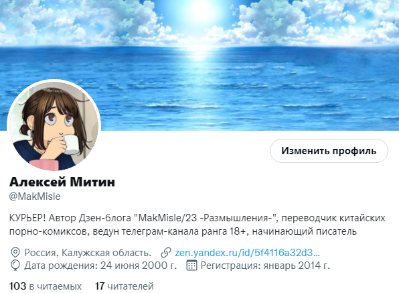Click the @MakMisle handle
Image resolution: width=399 pixels, height=293 pixels.
coord(35,196)
